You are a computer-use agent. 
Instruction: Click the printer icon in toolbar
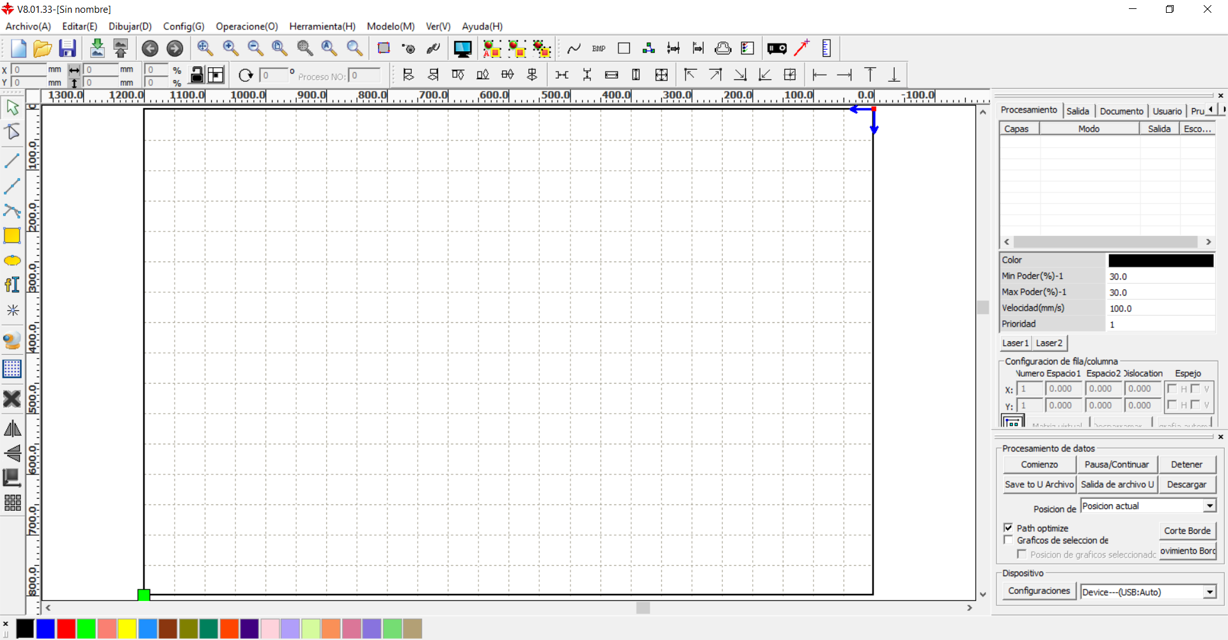click(723, 49)
